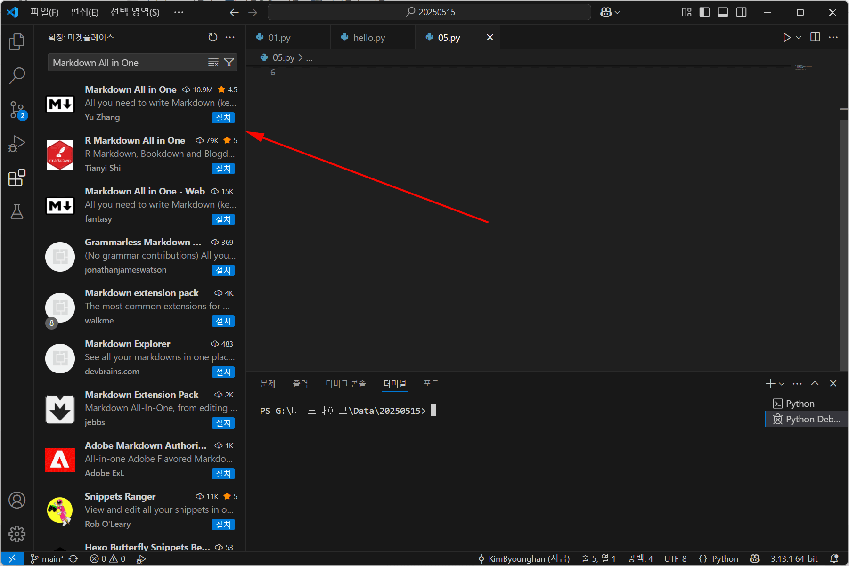
Task: Install Markdown All in One - Web
Action: (x=223, y=219)
